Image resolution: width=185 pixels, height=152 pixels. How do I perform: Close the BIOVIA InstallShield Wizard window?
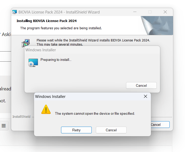pyautogui.click(x=165, y=12)
